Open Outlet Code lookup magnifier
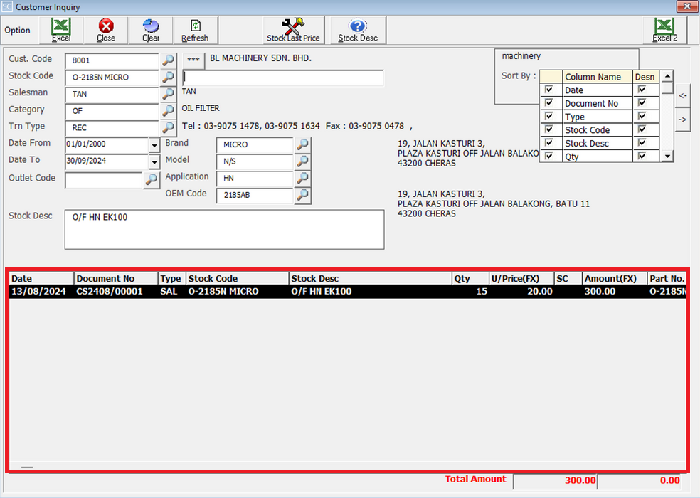Screen dimensions: 700x498 tap(152, 180)
